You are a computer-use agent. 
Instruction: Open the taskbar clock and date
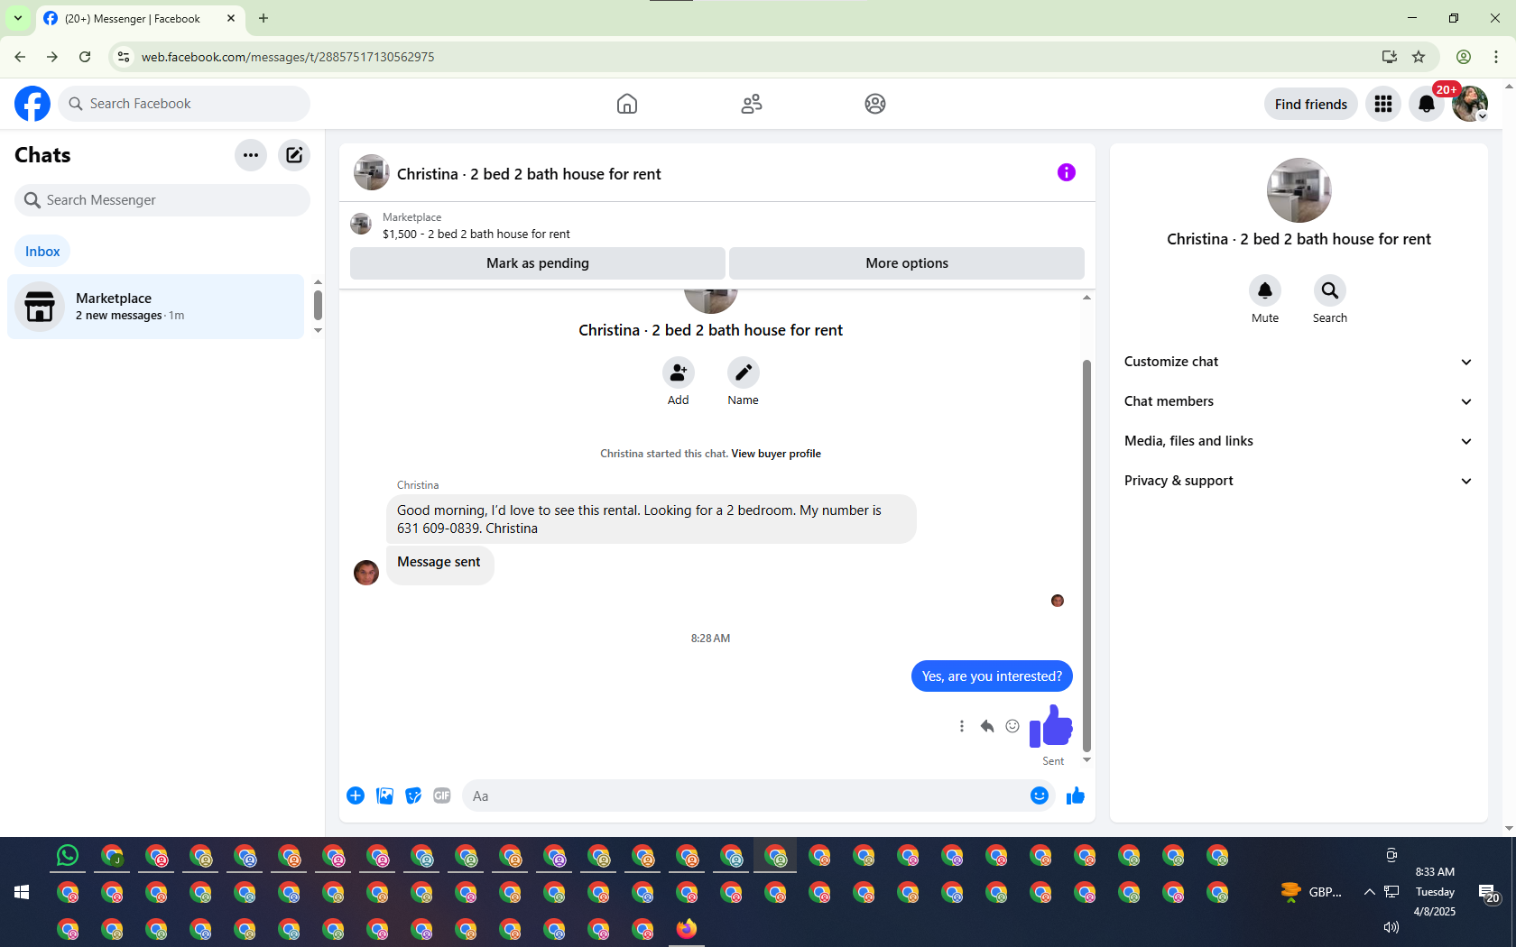[x=1435, y=892]
